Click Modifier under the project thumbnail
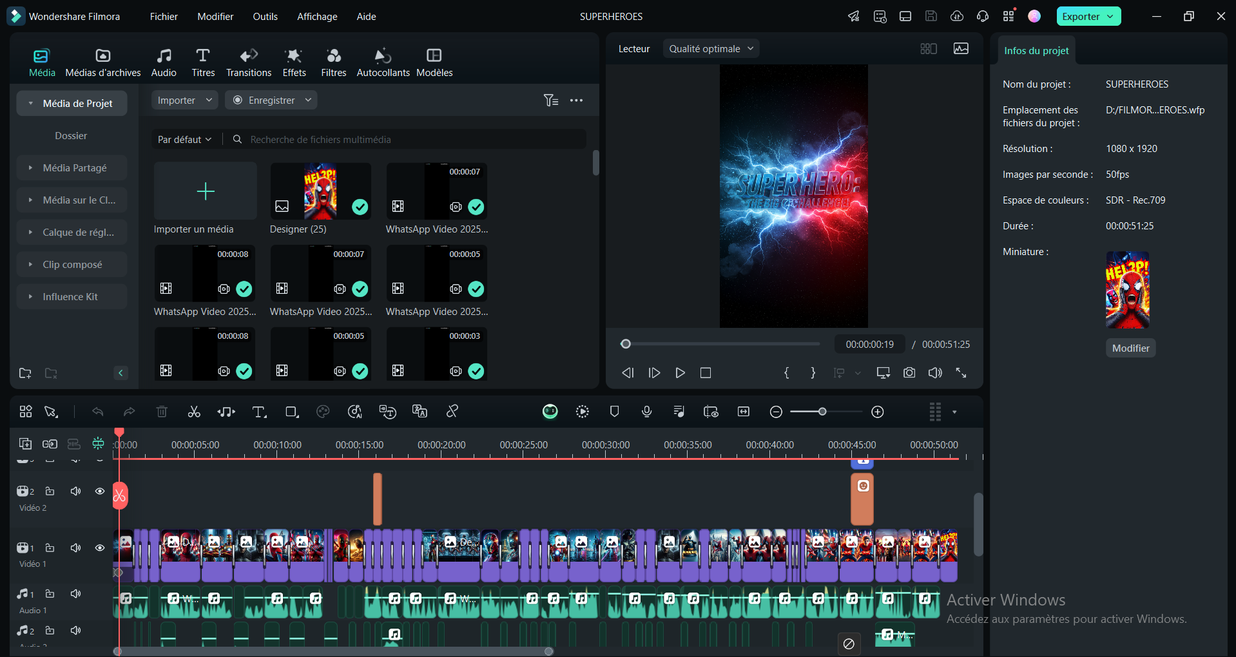This screenshot has width=1236, height=657. pyautogui.click(x=1130, y=348)
